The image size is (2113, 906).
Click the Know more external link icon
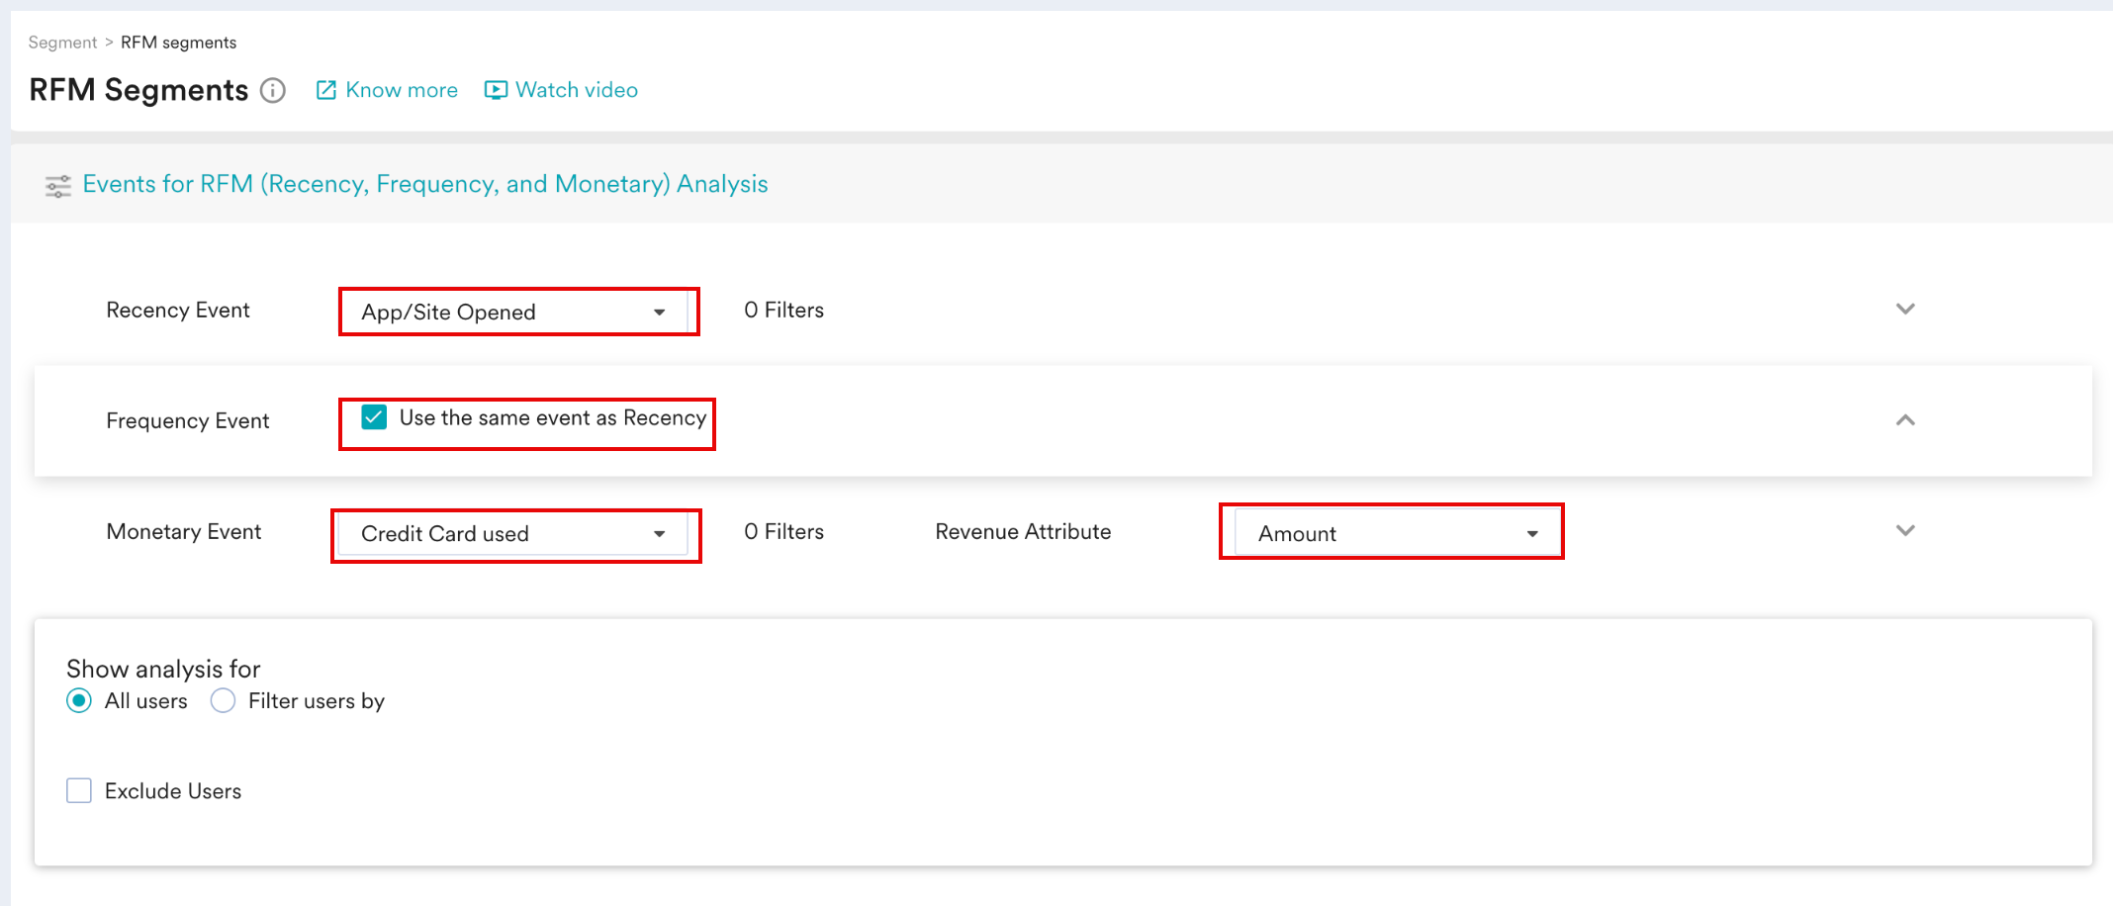pos(325,90)
